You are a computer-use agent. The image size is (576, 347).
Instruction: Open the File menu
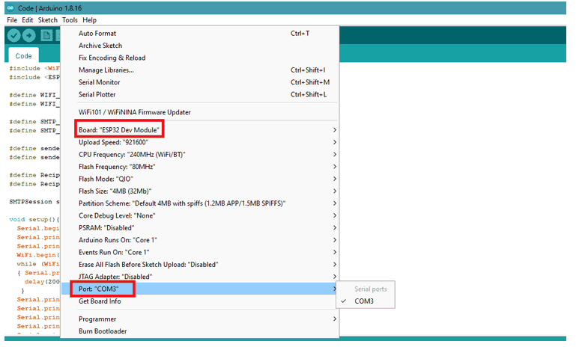pos(12,20)
